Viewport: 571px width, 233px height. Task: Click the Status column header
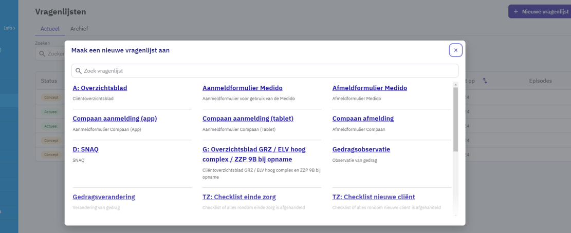(x=49, y=81)
